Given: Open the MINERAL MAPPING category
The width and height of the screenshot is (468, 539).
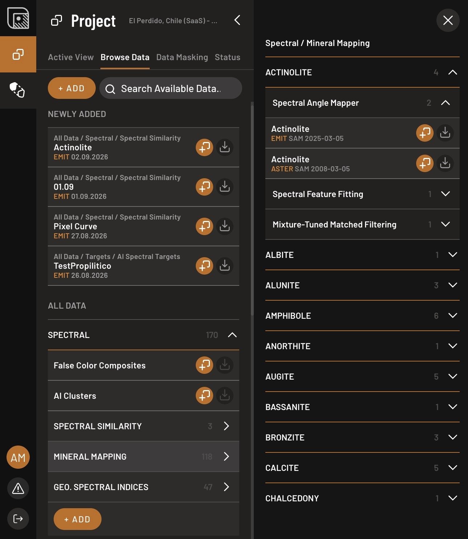Looking at the screenshot, I should coord(144,456).
